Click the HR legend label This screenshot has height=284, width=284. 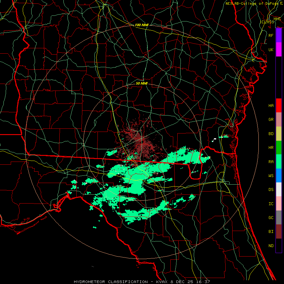(271, 147)
